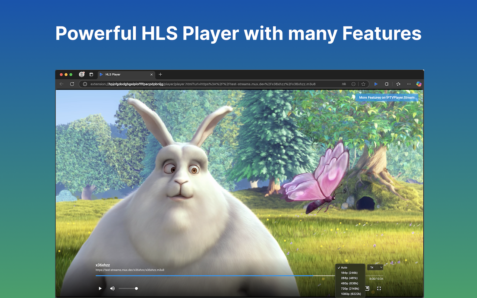Toggle picture-in-picture mode

pyautogui.click(x=367, y=288)
